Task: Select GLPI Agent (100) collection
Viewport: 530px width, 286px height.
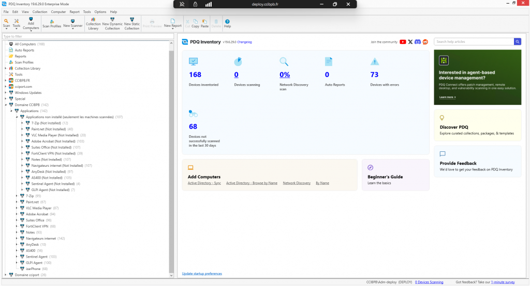Action: (36, 263)
